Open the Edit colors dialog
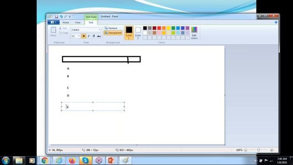This screenshot has width=293, height=165. 194,33
